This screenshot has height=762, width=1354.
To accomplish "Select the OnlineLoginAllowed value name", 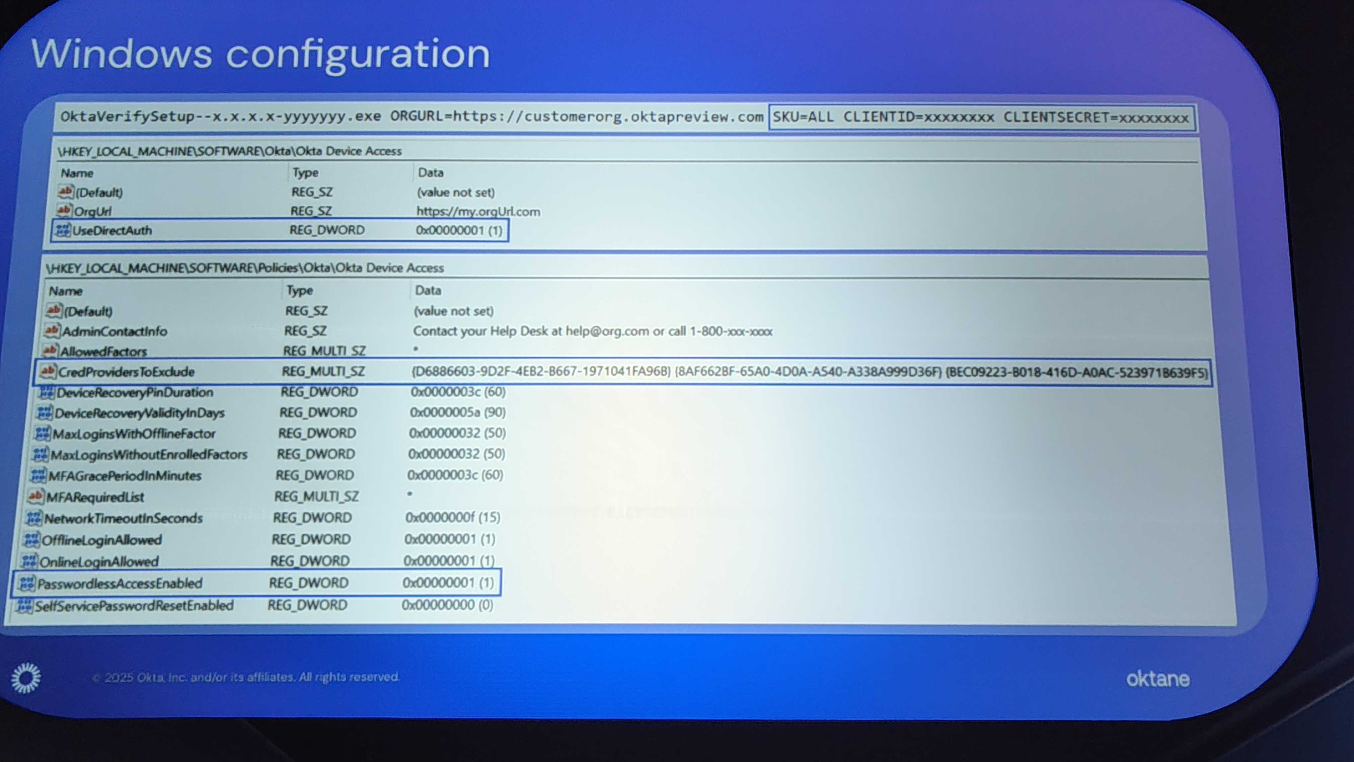I will (x=99, y=562).
